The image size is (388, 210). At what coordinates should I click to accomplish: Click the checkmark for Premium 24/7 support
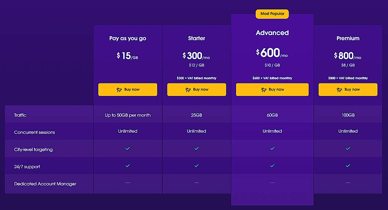348,165
